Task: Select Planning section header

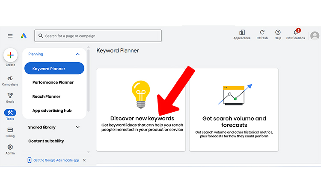Action: tap(36, 54)
